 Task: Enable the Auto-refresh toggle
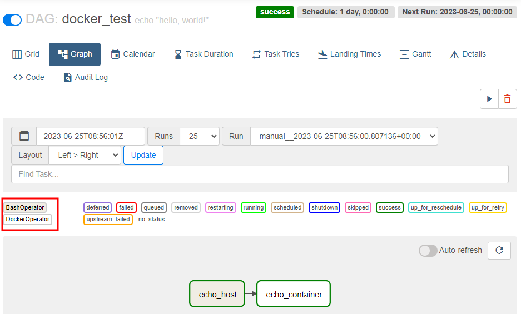(x=428, y=251)
